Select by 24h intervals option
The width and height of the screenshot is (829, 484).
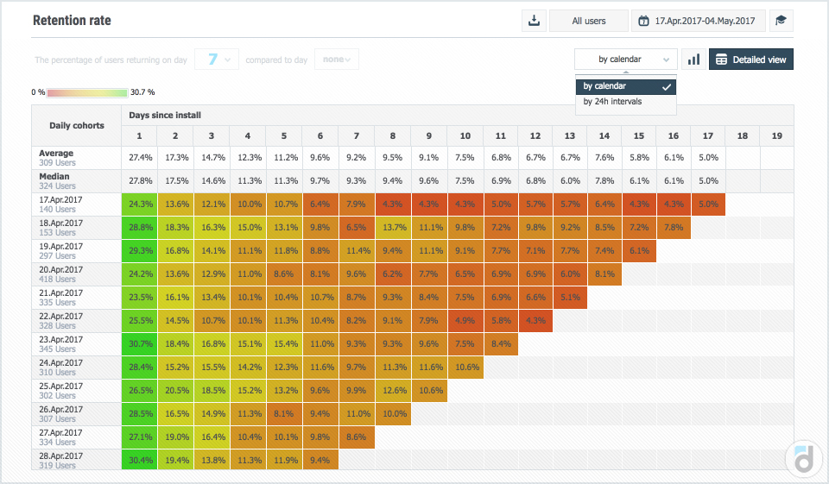[612, 102]
